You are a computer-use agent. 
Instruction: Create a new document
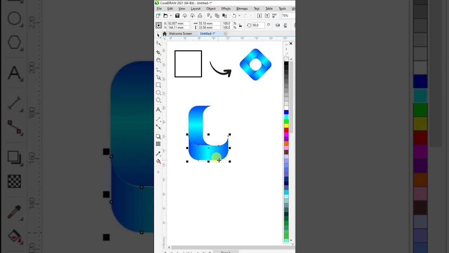pos(158,16)
